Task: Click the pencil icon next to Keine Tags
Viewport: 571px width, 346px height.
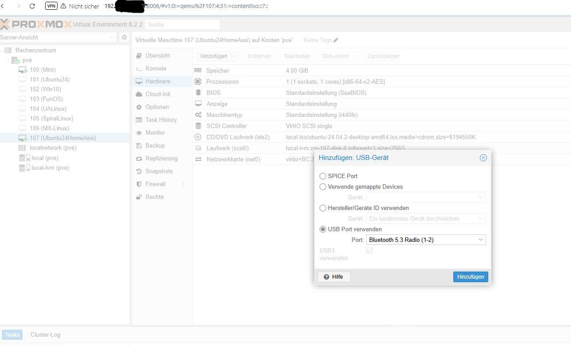Action: pyautogui.click(x=336, y=40)
